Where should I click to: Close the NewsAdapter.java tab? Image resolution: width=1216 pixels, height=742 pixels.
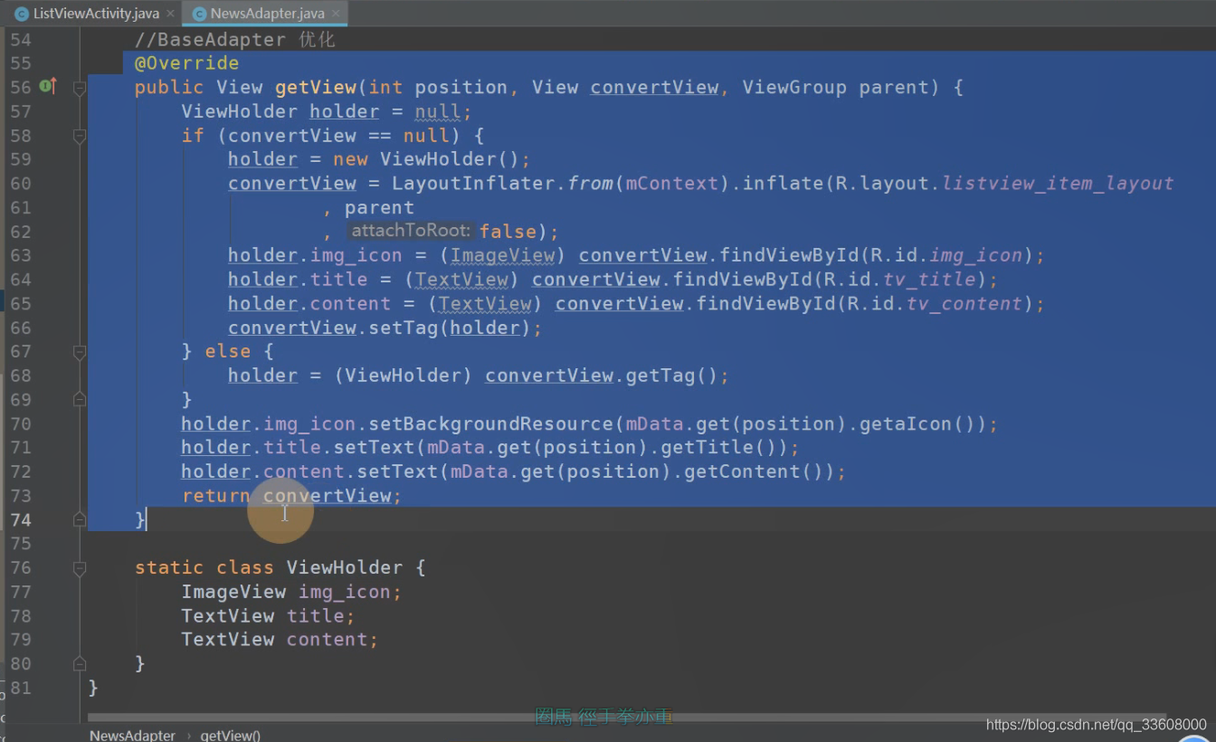tap(336, 14)
